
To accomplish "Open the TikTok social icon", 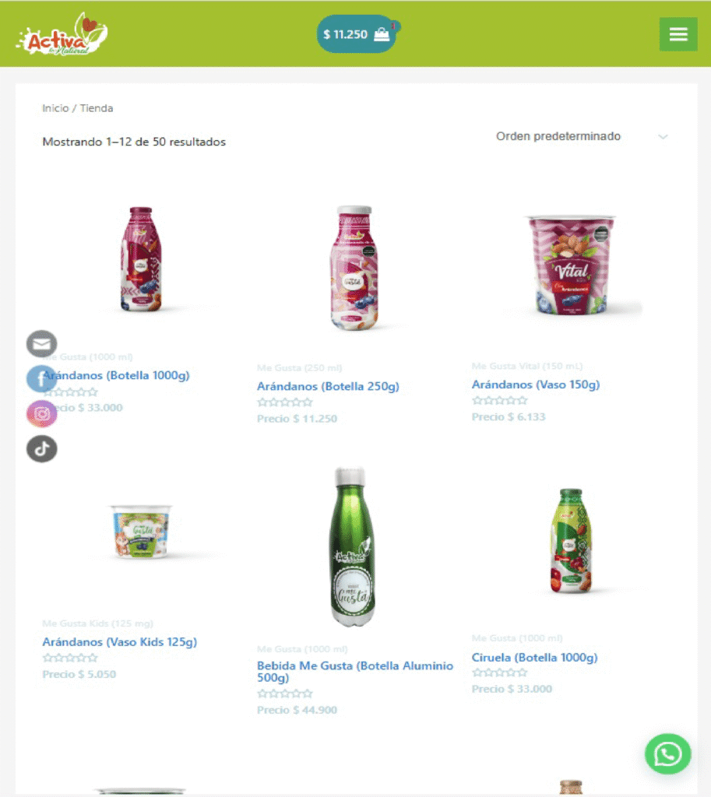I will tap(42, 449).
